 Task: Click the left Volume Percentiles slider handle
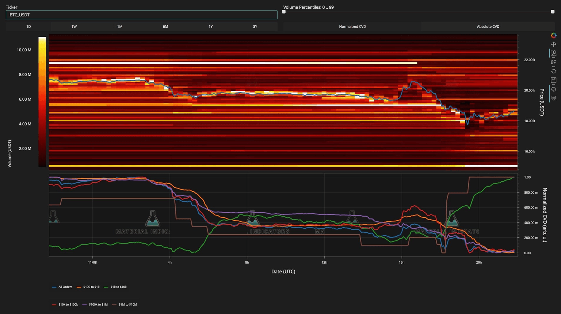(284, 12)
